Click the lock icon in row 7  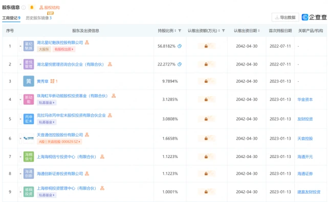206,156
